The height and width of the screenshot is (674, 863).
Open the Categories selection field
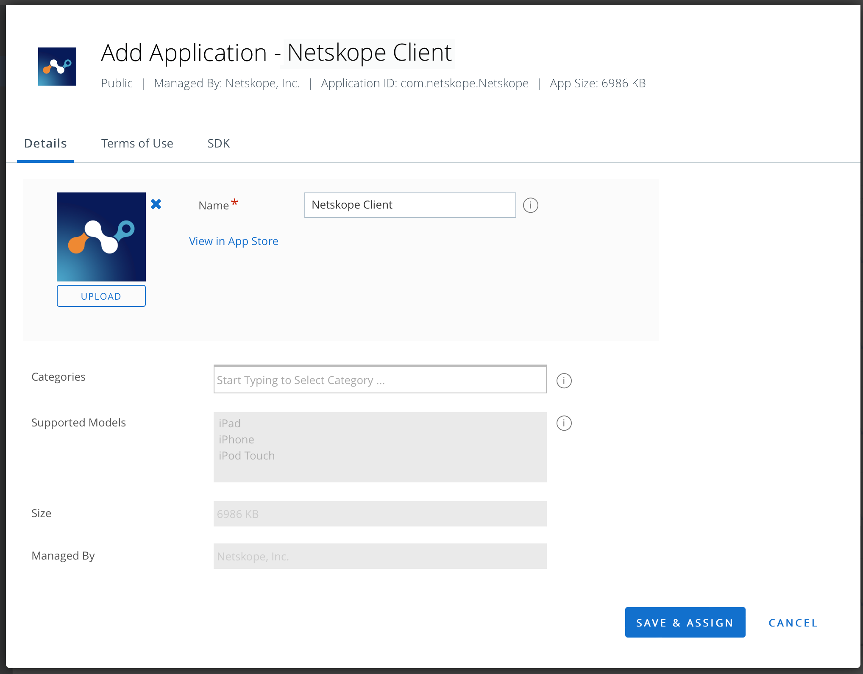380,379
